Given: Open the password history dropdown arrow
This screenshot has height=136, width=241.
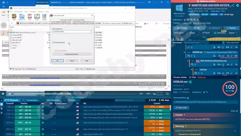Looking at the screenshot, I should [x=90, y=32].
